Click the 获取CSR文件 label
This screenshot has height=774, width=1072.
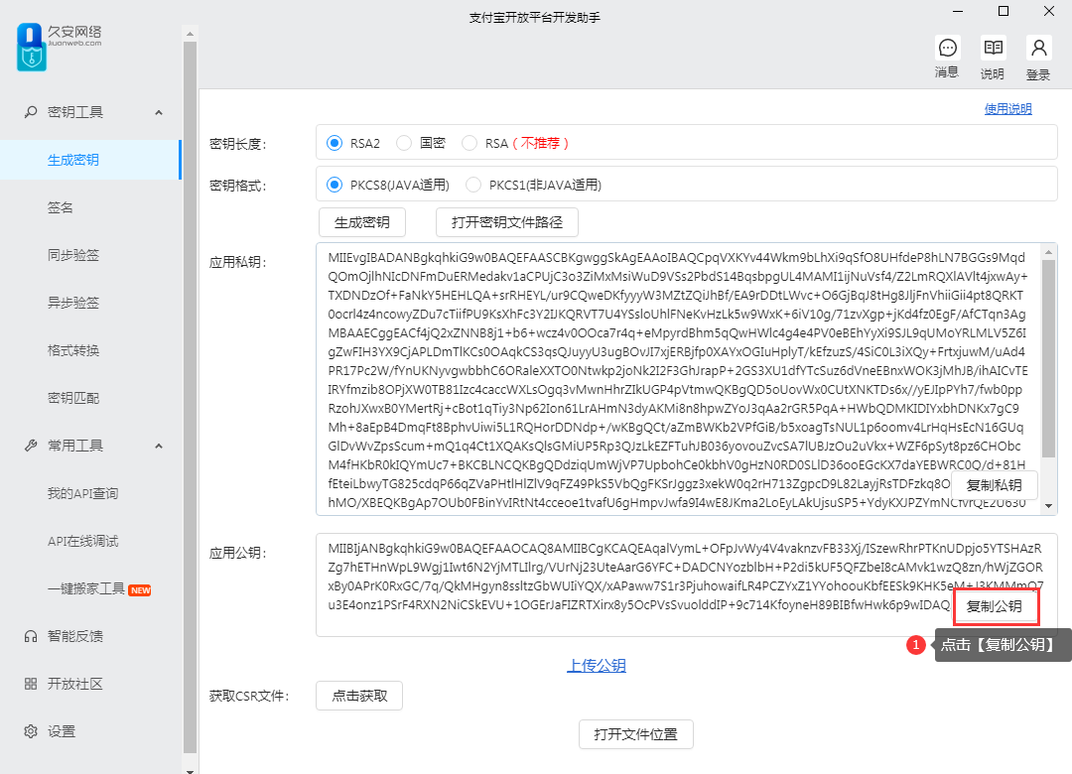[x=249, y=696]
